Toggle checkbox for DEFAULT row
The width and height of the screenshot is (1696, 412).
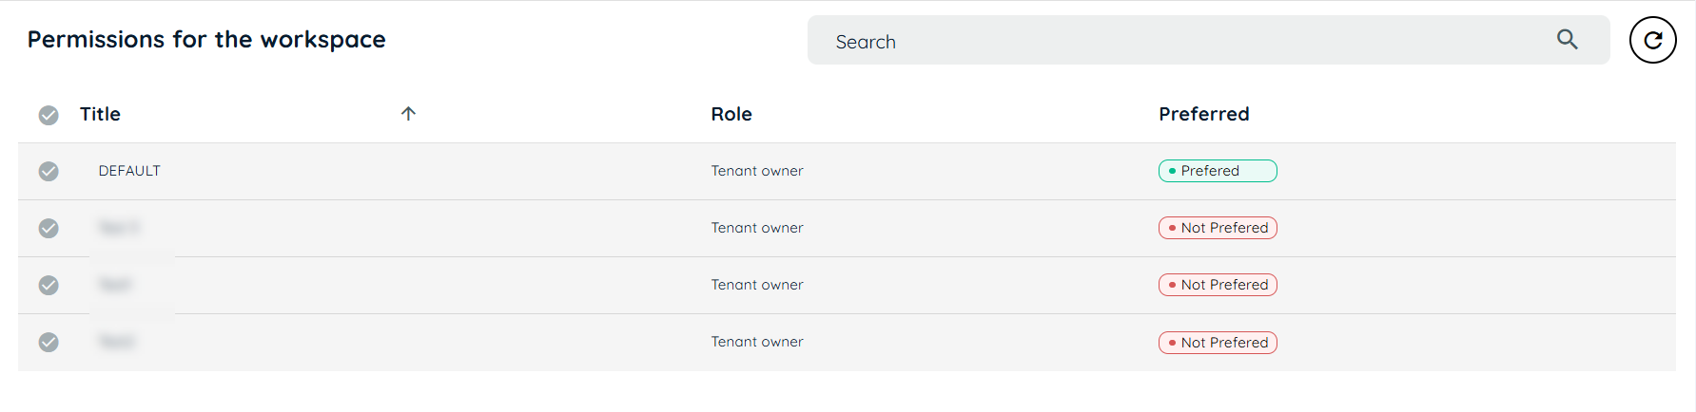[x=49, y=171]
